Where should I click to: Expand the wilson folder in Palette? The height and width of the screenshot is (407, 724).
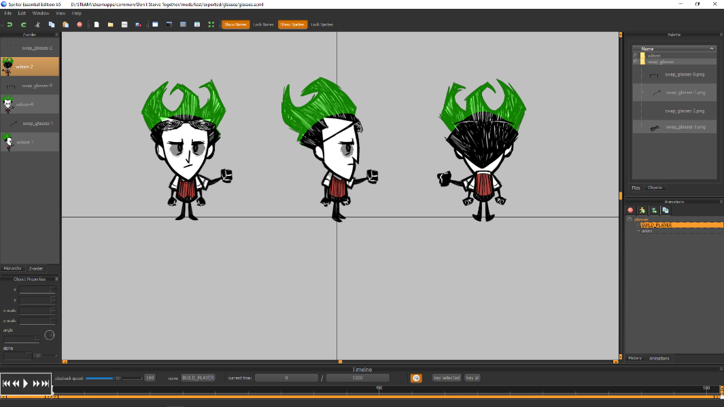click(x=636, y=55)
